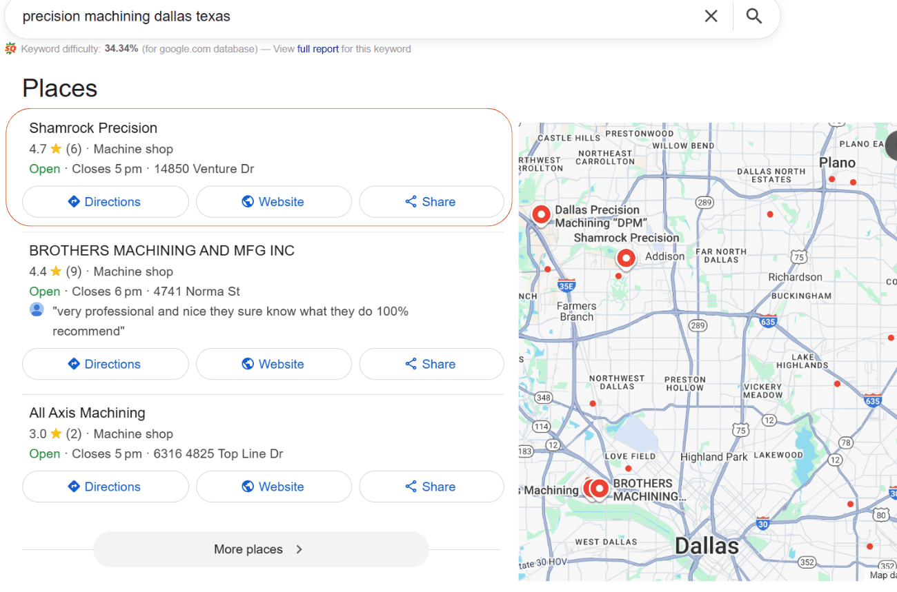Image resolution: width=897 pixels, height=592 pixels.
Task: Click the Places section heading
Action: (60, 88)
